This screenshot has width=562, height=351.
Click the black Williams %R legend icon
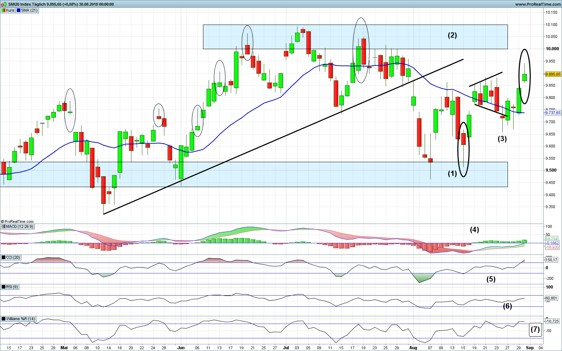(4, 319)
